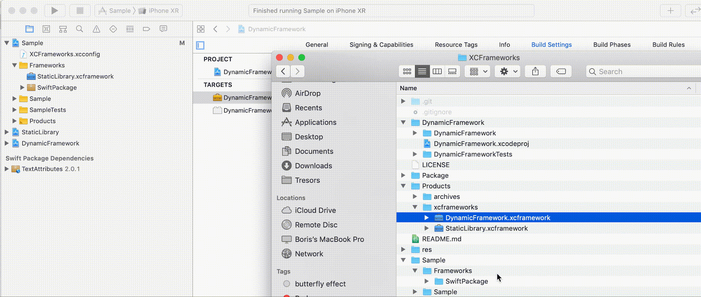701x297 pixels.
Task: Switch to the Build Phases tab
Action: pos(612,45)
